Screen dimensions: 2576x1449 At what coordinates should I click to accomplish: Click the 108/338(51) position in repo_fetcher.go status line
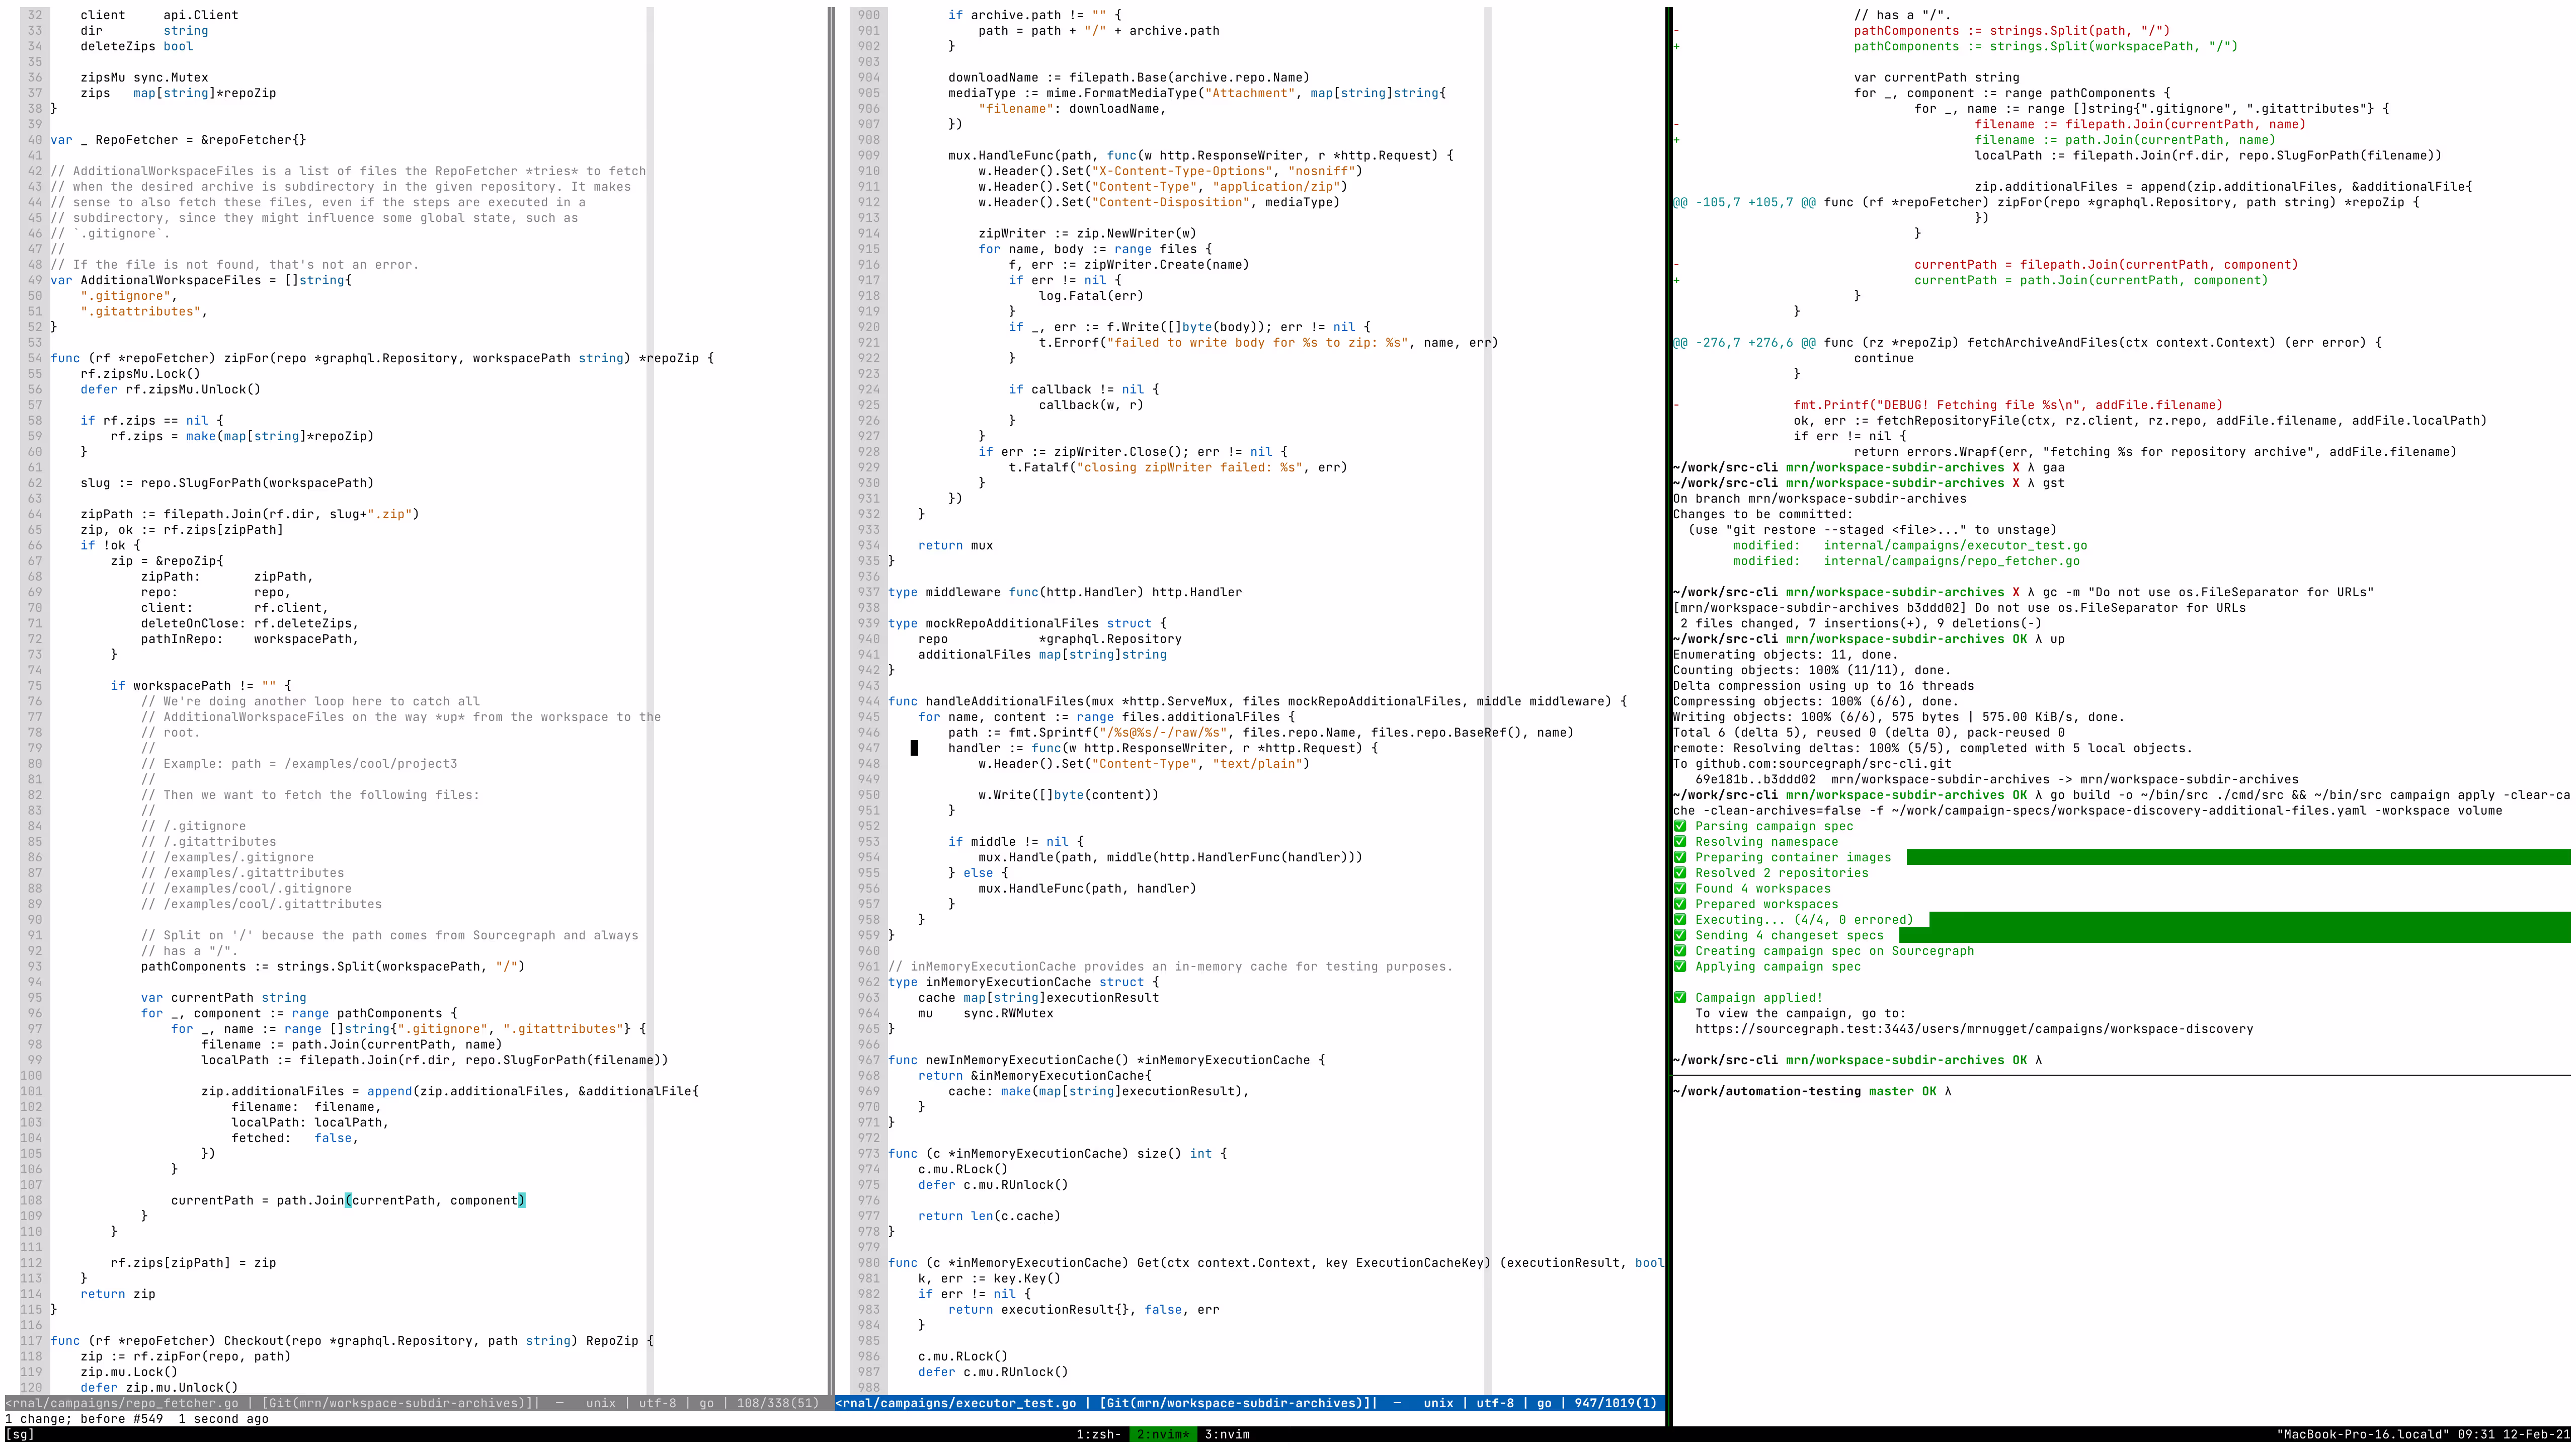pyautogui.click(x=778, y=1403)
